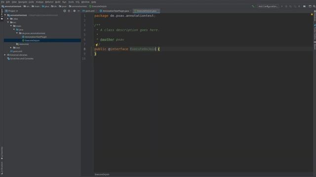Run the configuration with the play icon
Viewport: 316px width, 177px height.
pos(282,6)
